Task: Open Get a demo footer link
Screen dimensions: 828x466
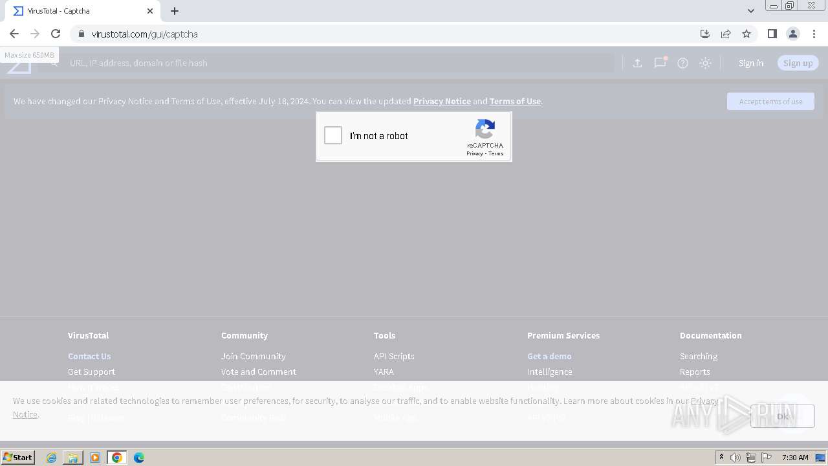Action: pyautogui.click(x=549, y=356)
